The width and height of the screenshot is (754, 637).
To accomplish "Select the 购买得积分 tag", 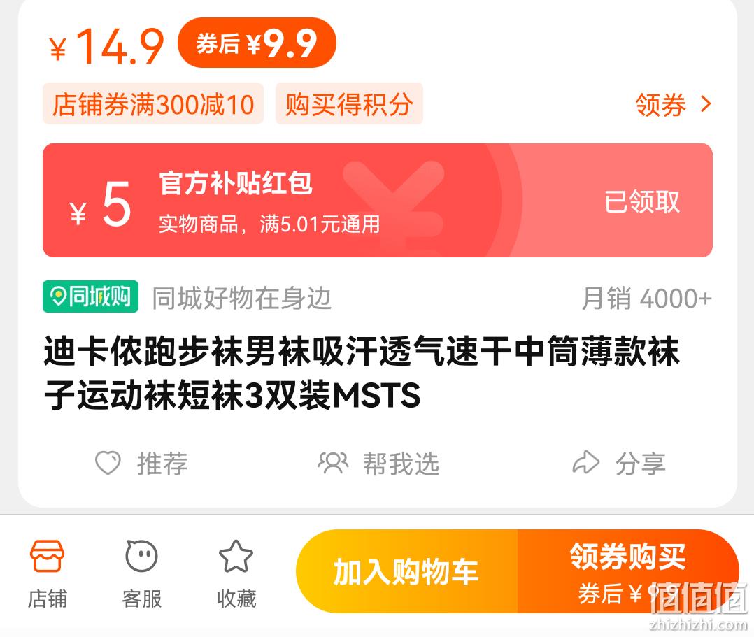I will pos(349,104).
